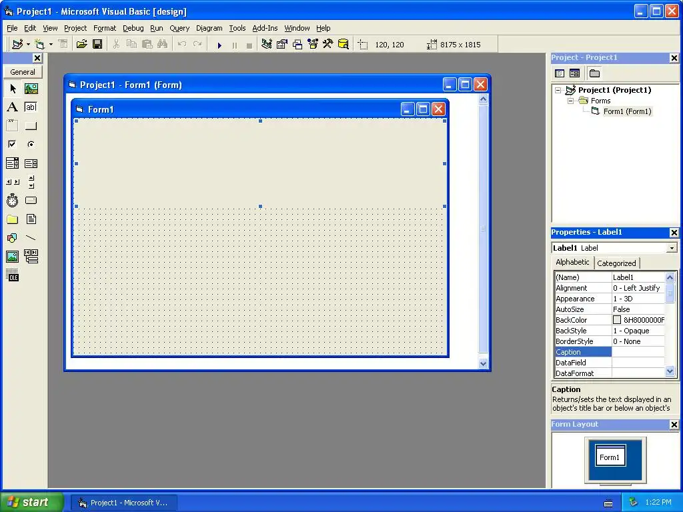Screen dimensions: 683x512
Task: Select the DirListBox folder tool
Action: coord(13,219)
